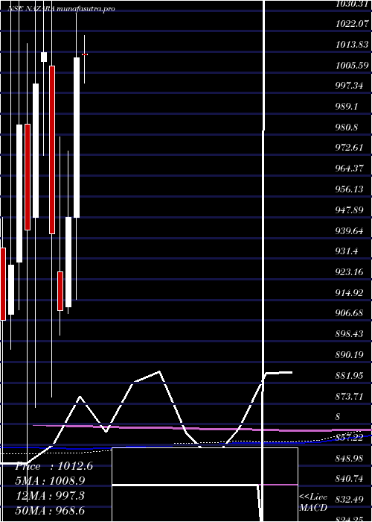Click the 1022.07 price axis label
Image resolution: width=372 pixels, height=522 pixels.
tap(353, 24)
